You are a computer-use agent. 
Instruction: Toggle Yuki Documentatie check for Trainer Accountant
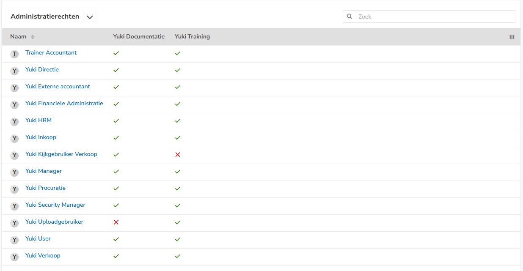[x=116, y=53]
